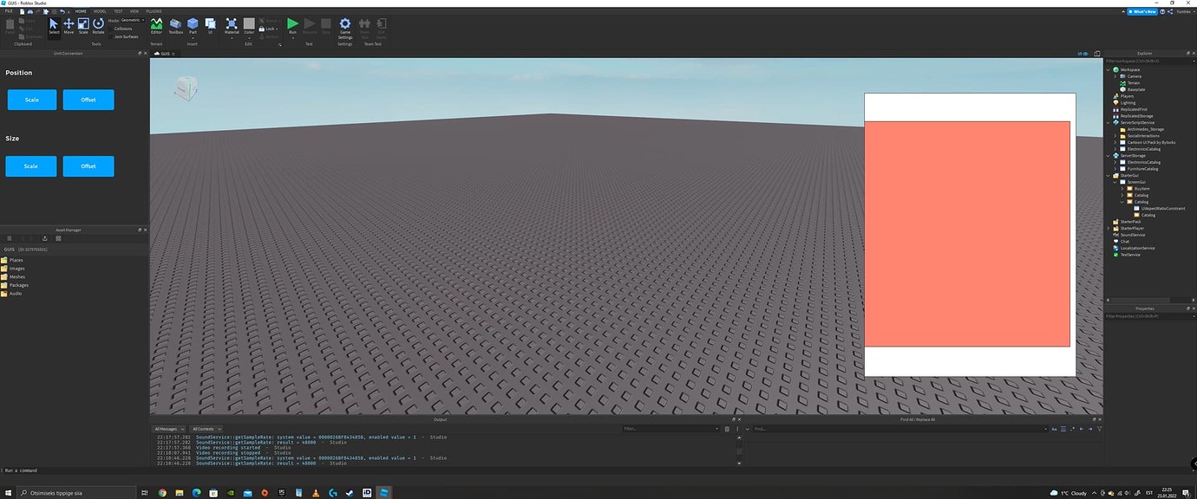Expand the BuyItem node in Explorer
1197x499 pixels.
[x=1122, y=188]
